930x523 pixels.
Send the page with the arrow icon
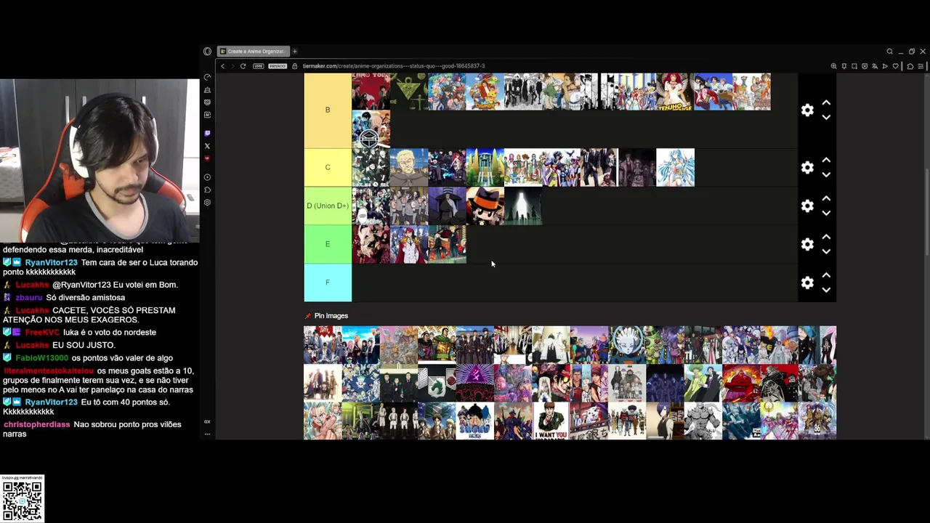coord(885,66)
